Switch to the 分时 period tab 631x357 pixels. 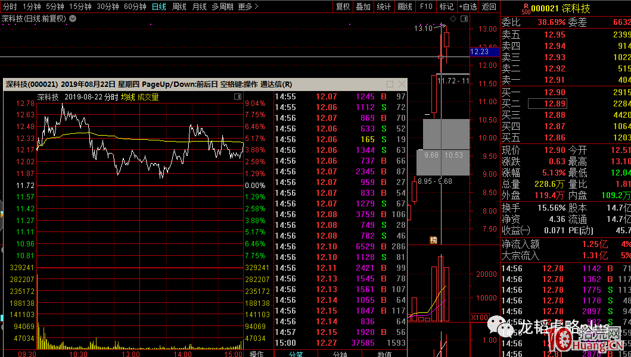[10, 7]
